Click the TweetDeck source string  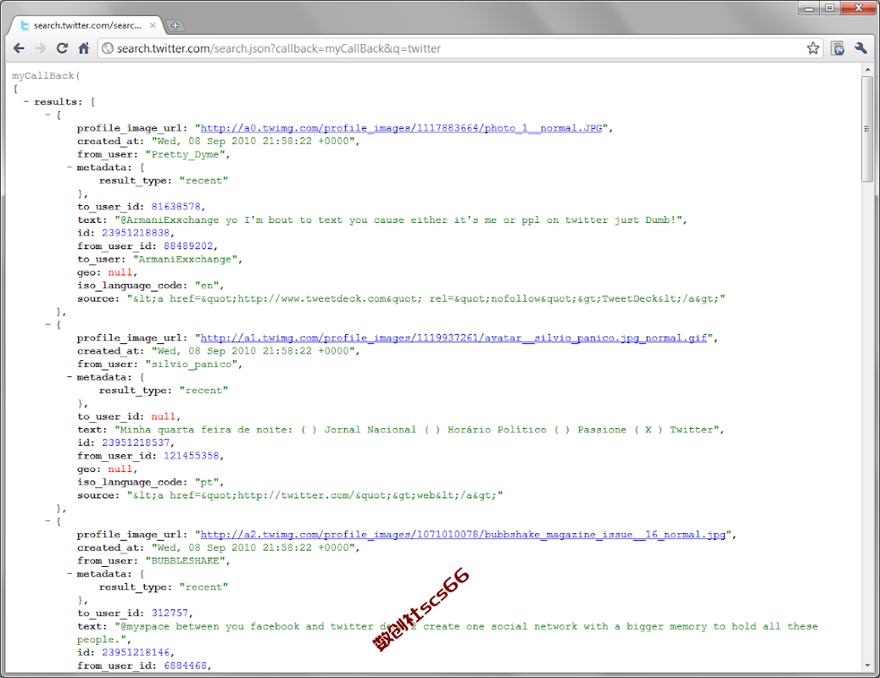coord(426,298)
